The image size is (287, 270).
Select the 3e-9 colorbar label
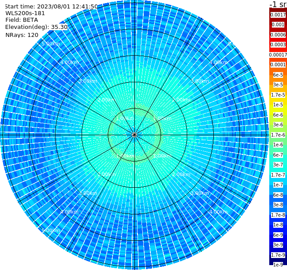click(x=278, y=245)
